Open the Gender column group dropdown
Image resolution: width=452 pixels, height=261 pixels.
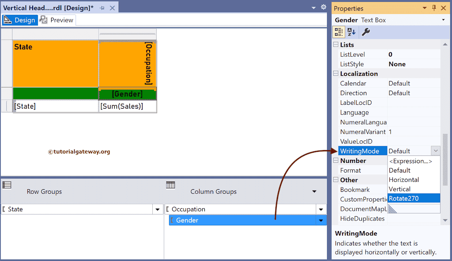(x=321, y=220)
